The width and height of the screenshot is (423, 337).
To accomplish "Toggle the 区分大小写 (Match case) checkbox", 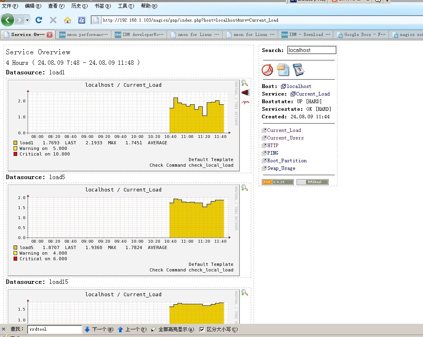I will (202, 329).
